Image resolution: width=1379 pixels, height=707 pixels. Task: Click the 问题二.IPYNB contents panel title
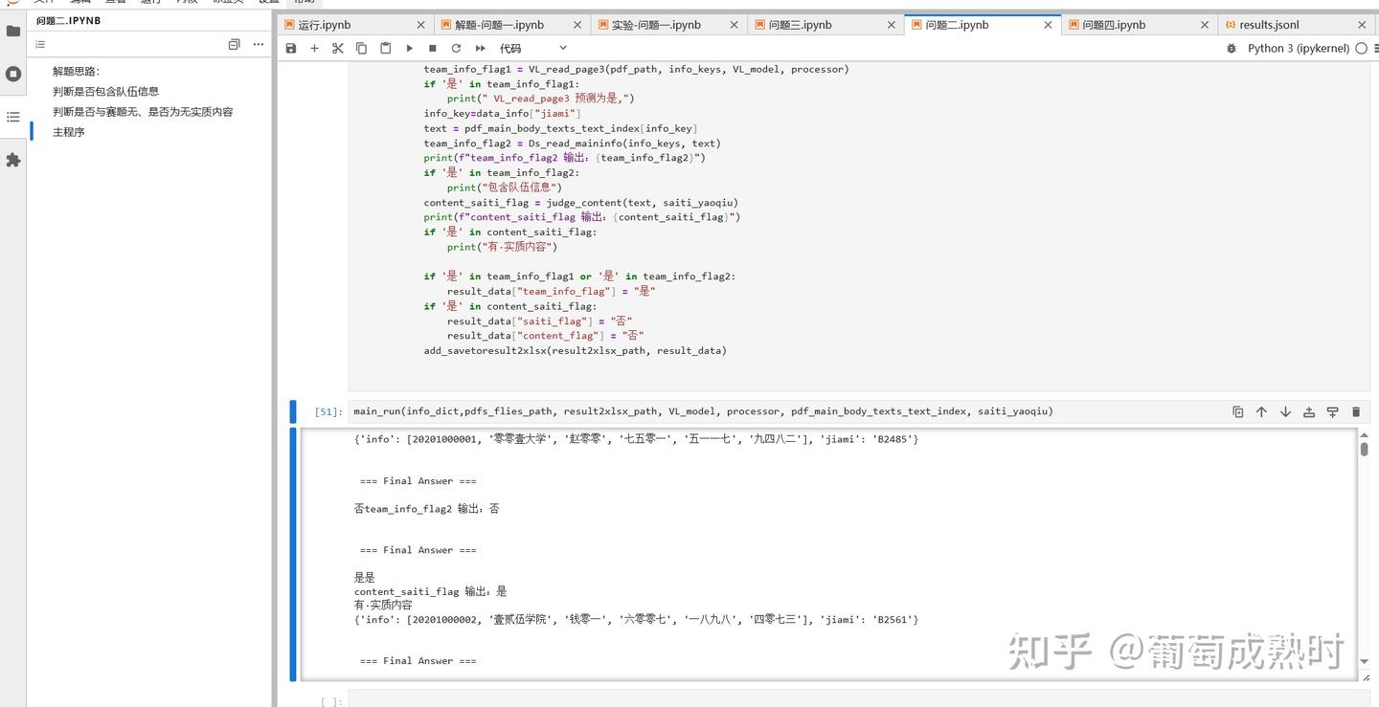coord(68,20)
